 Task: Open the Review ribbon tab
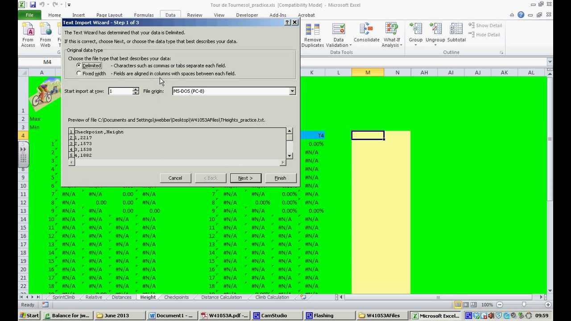(194, 15)
